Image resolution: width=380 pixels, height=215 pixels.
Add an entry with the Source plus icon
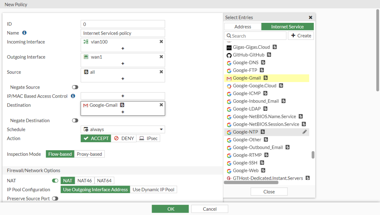point(123,79)
